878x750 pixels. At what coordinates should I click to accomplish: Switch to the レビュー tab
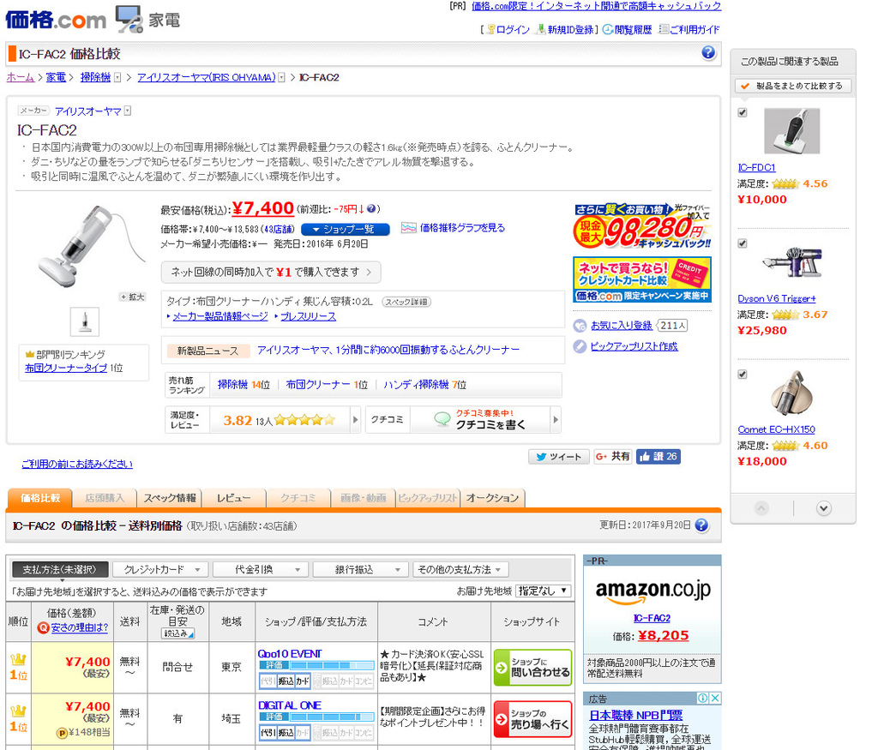click(233, 498)
